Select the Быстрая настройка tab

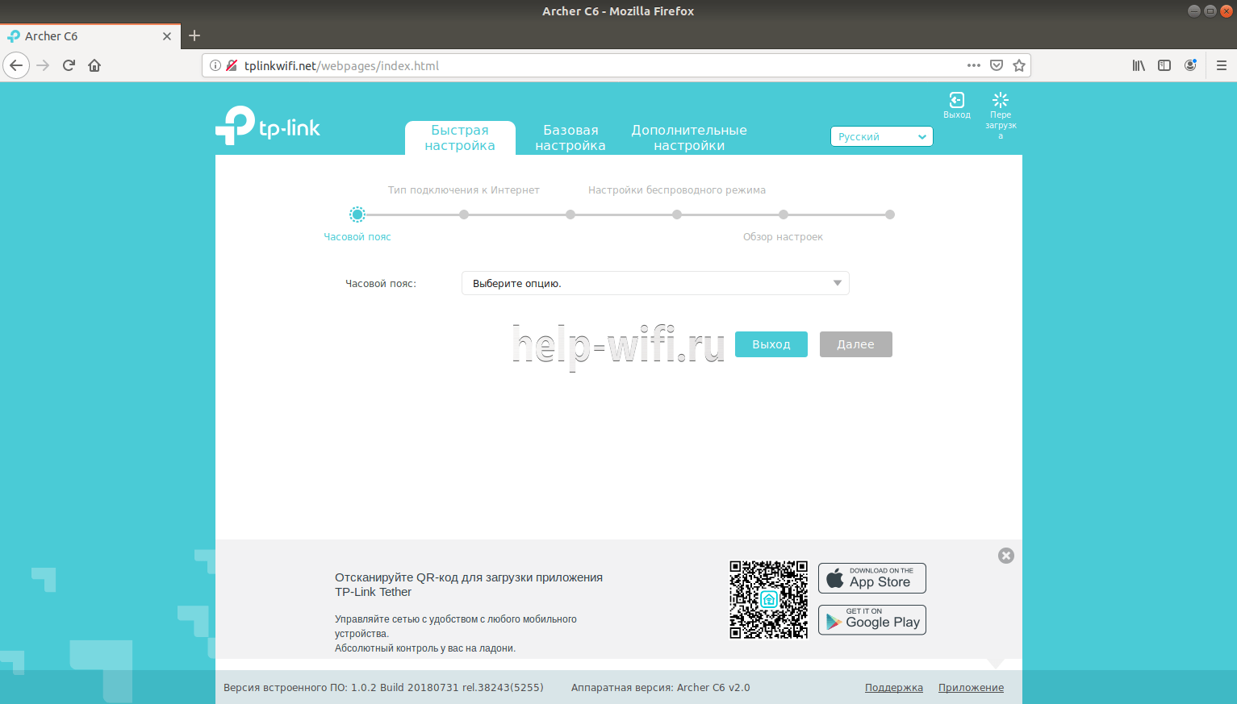[460, 138]
